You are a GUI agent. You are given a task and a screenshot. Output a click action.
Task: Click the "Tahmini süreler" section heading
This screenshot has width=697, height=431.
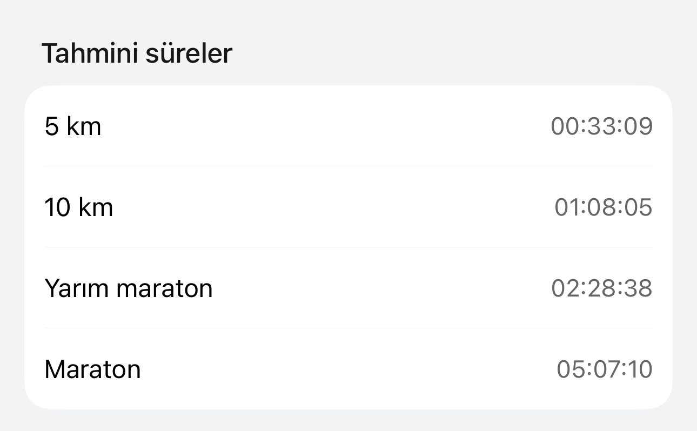coord(137,53)
